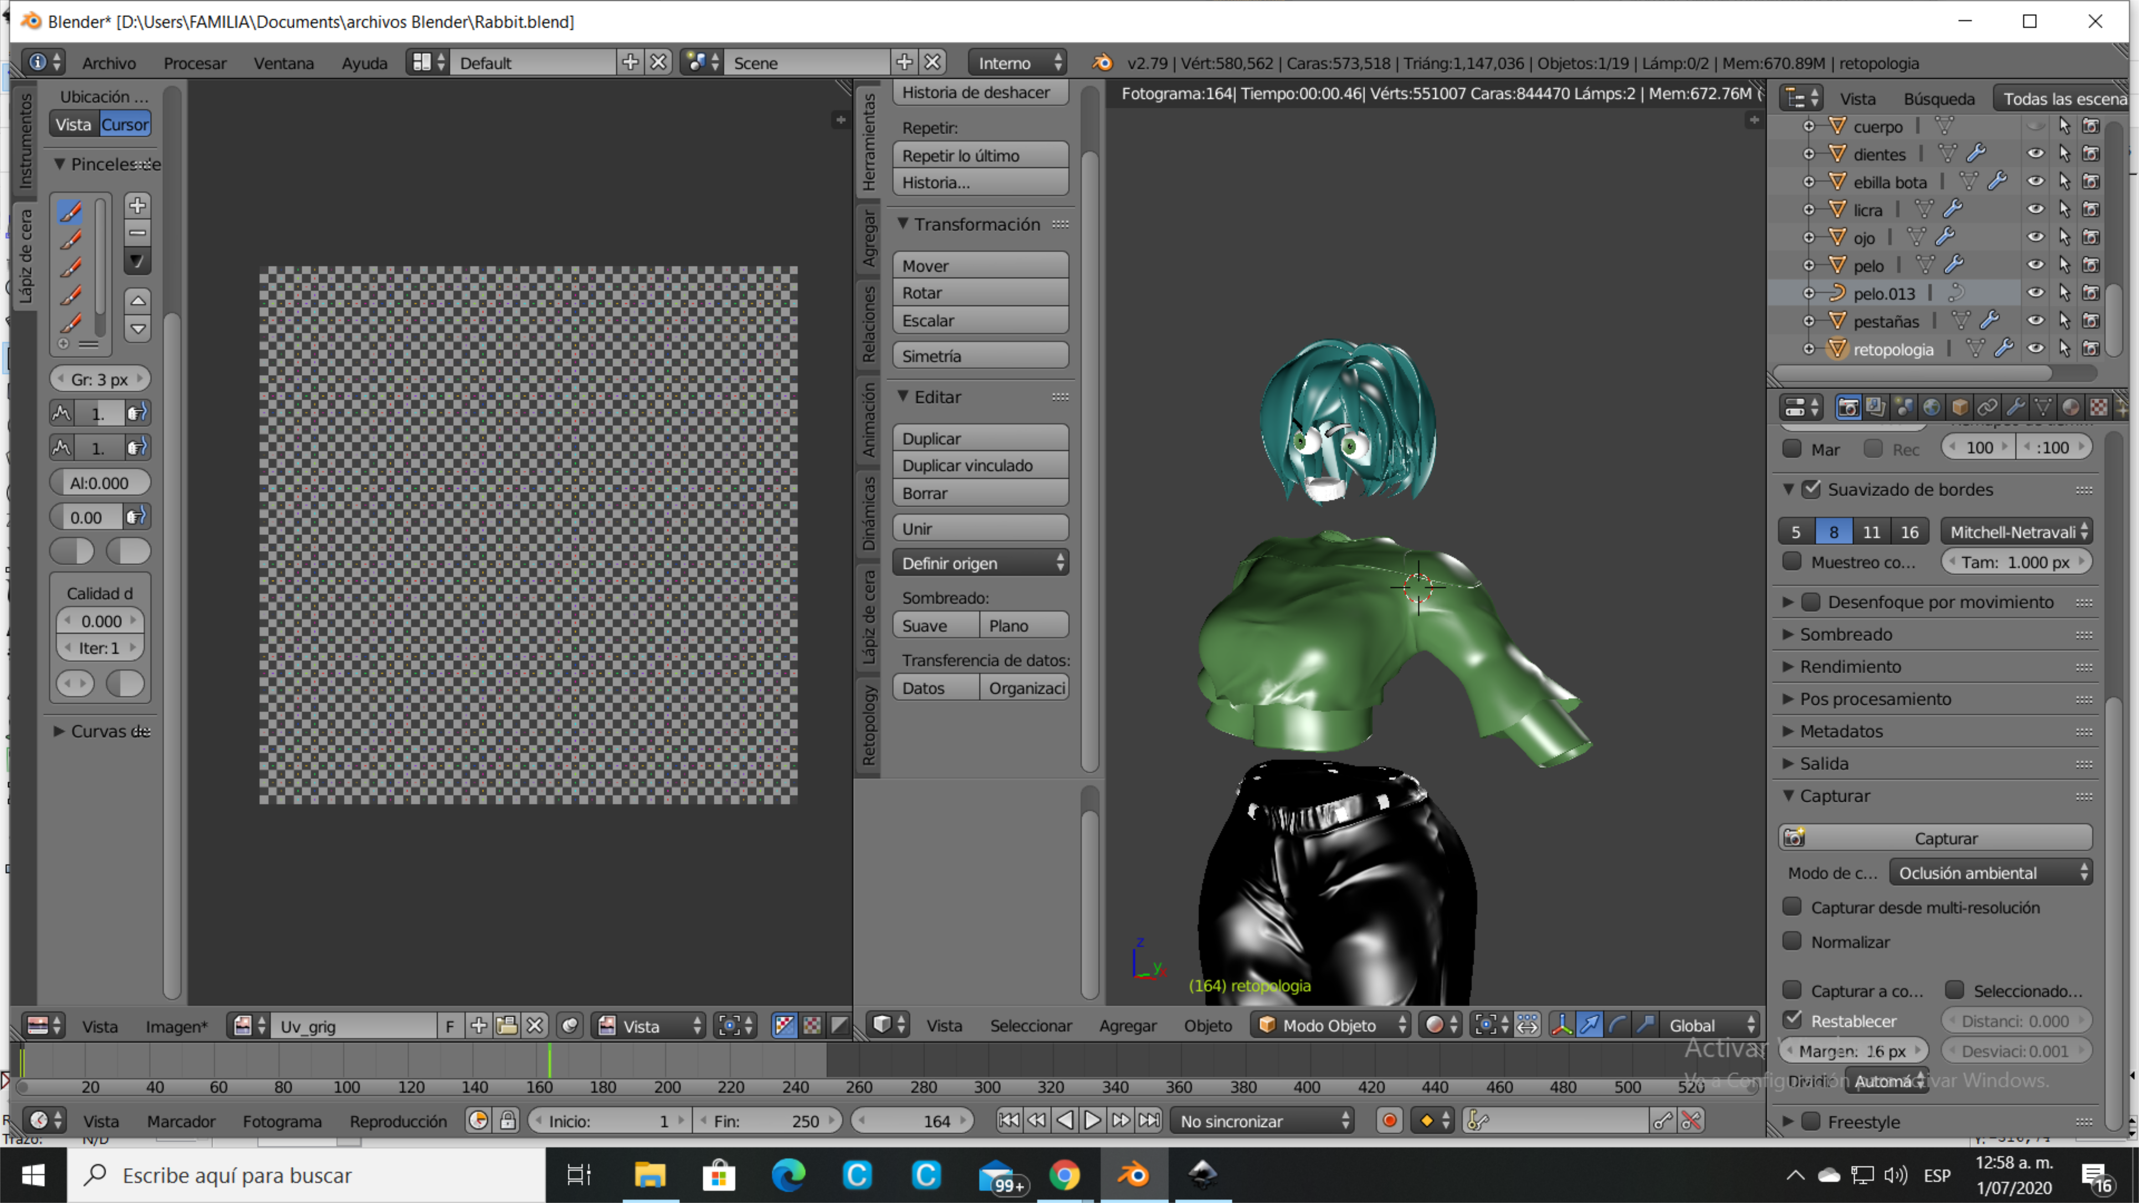Open new image in the UV editor
Viewport: 2139px width, 1203px height.
tap(478, 1025)
